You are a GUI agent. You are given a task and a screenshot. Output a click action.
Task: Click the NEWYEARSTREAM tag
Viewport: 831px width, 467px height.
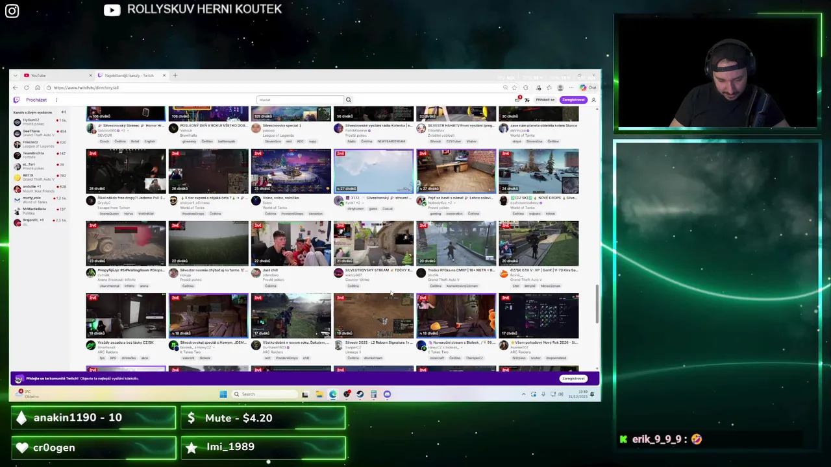(390, 141)
